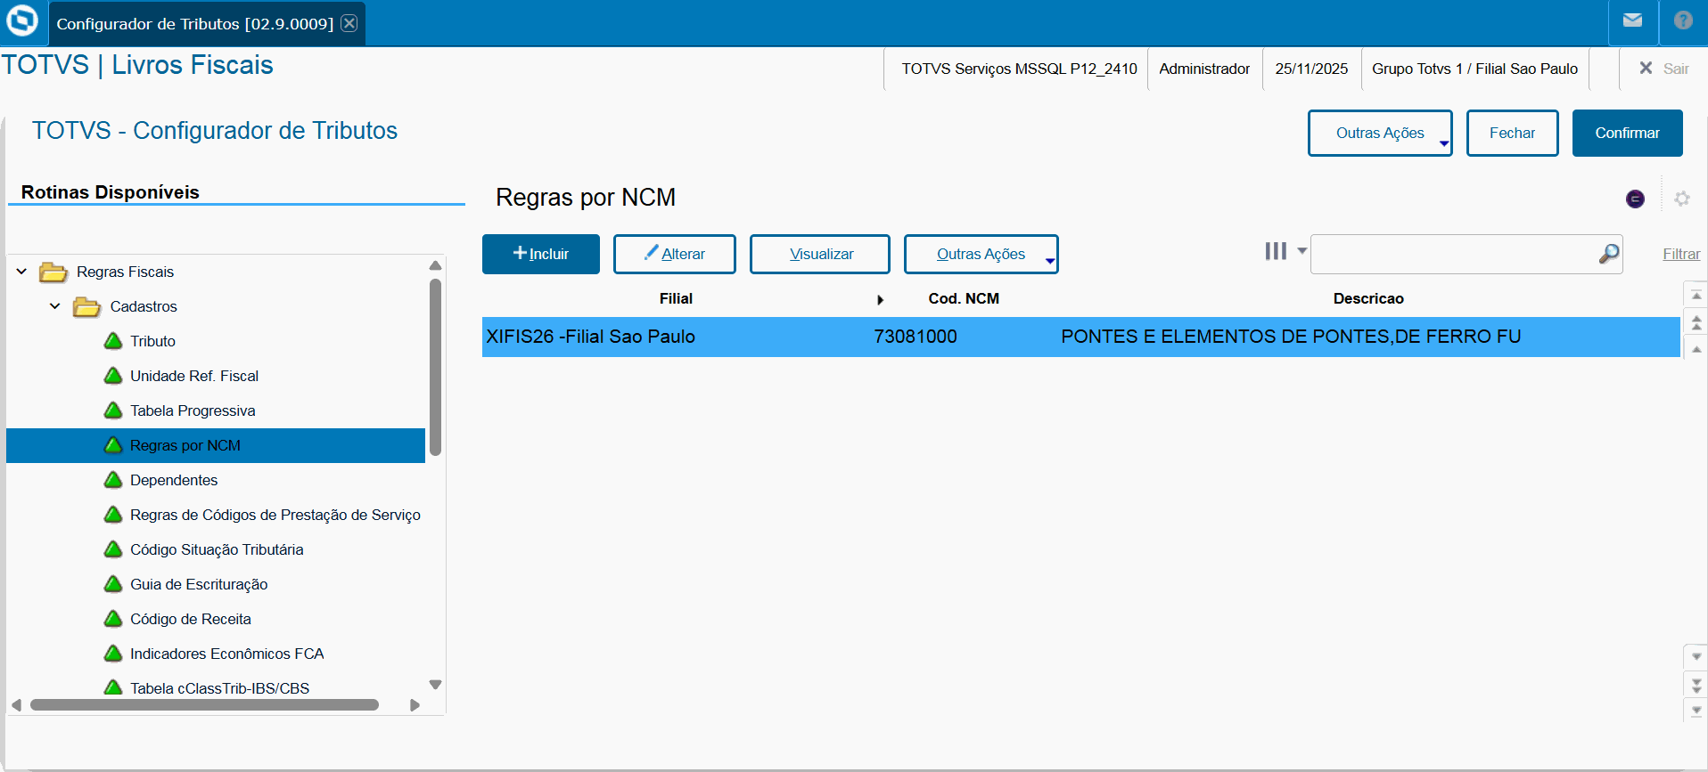Click the Fechar button
This screenshot has height=772, width=1708.
click(1512, 133)
